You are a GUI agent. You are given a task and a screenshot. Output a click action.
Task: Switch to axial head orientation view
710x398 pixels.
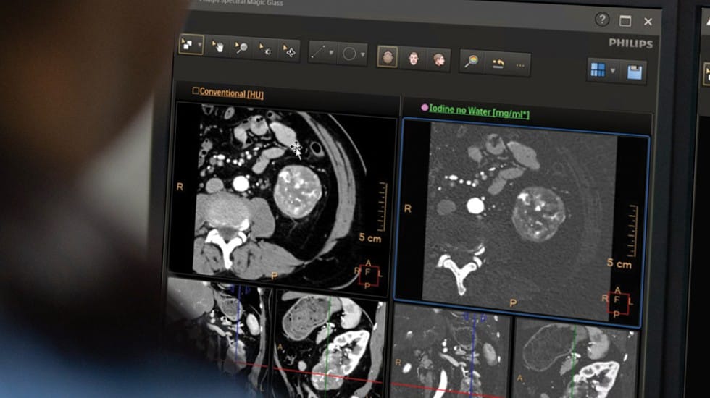388,57
